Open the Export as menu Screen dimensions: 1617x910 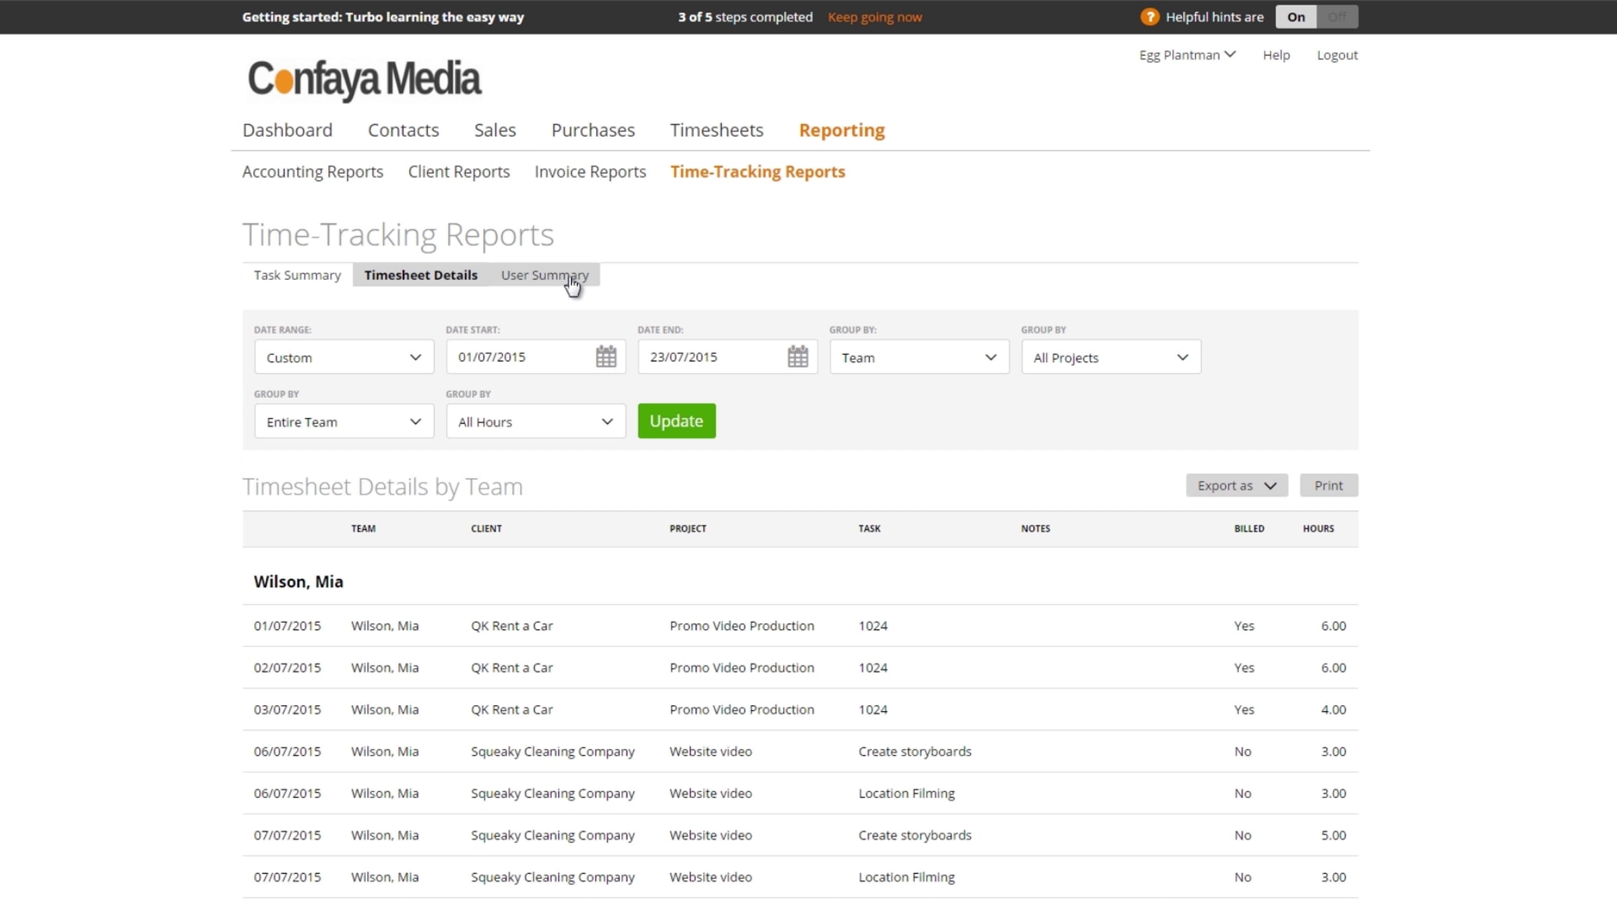pyautogui.click(x=1236, y=485)
